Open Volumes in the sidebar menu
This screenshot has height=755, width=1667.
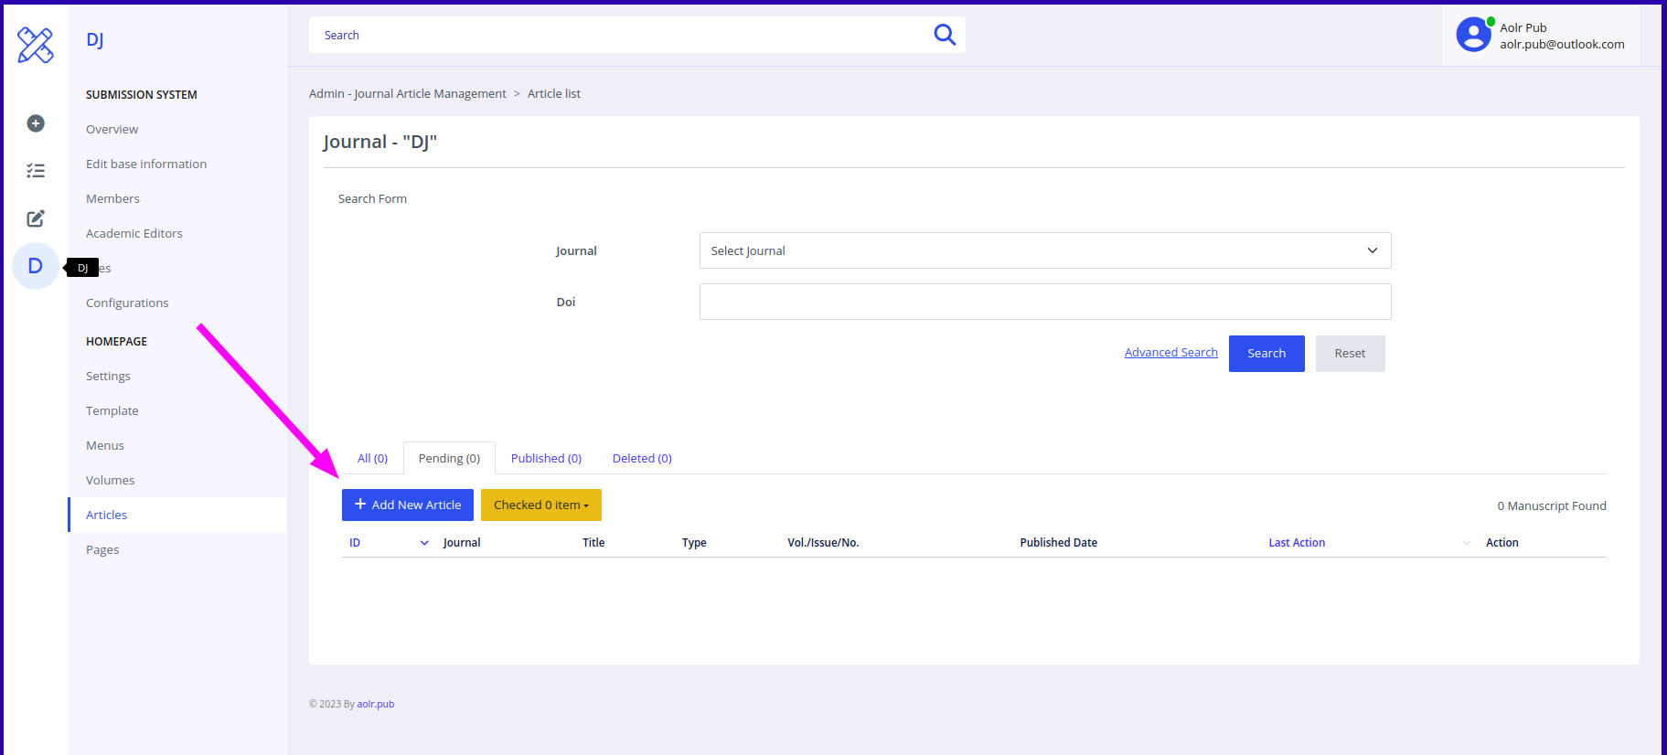click(x=110, y=481)
